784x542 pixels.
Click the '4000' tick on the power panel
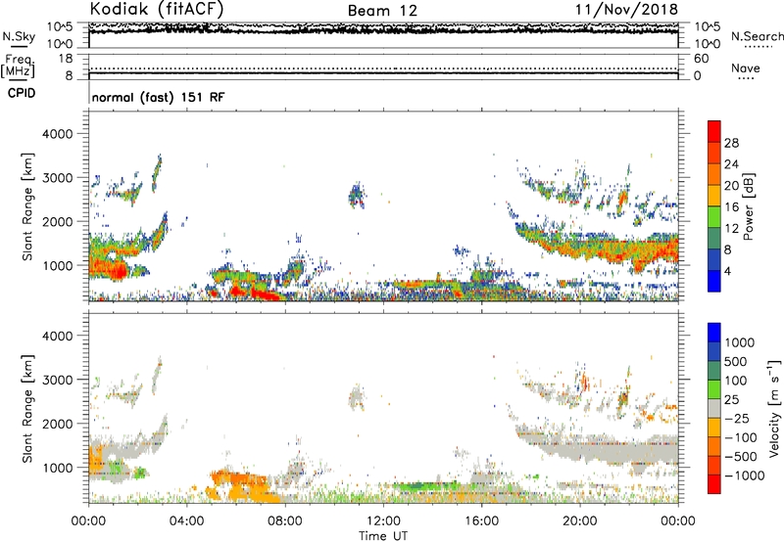pos(57,134)
